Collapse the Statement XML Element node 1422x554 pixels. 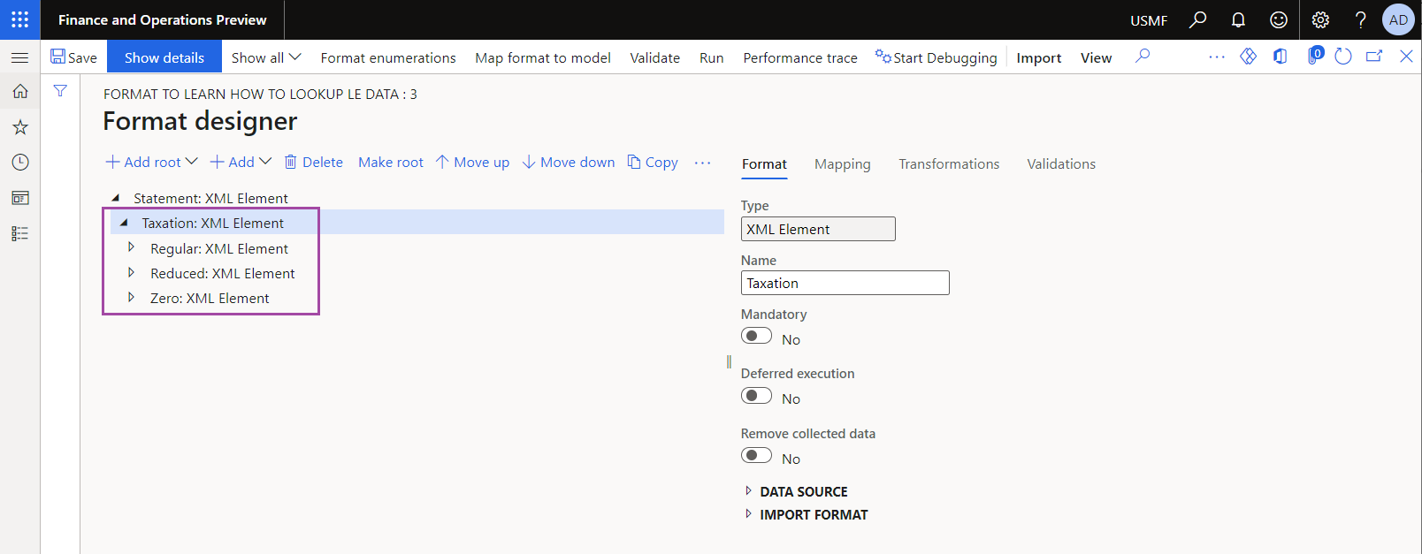point(116,198)
